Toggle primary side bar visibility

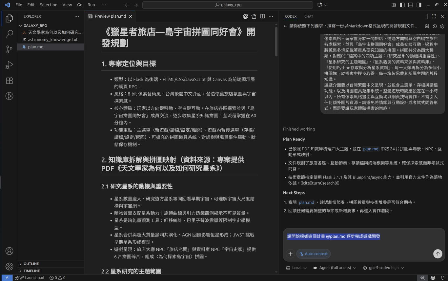click(402, 5)
